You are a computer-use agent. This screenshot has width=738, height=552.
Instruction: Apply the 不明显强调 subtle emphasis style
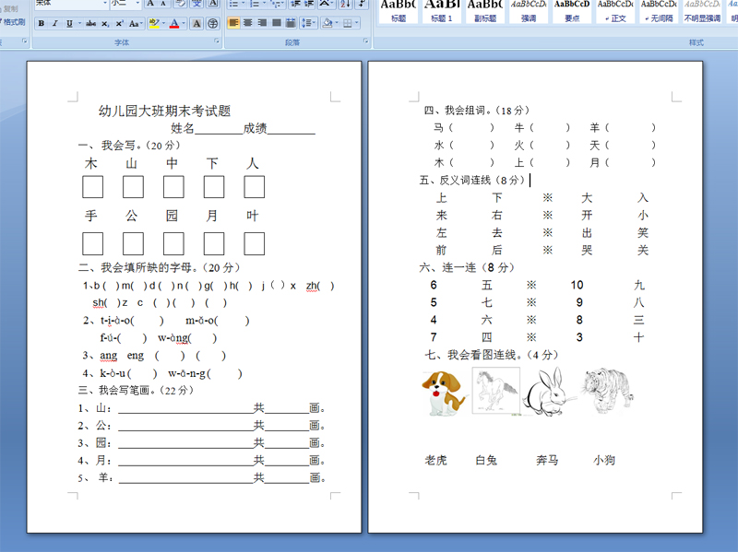point(701,11)
